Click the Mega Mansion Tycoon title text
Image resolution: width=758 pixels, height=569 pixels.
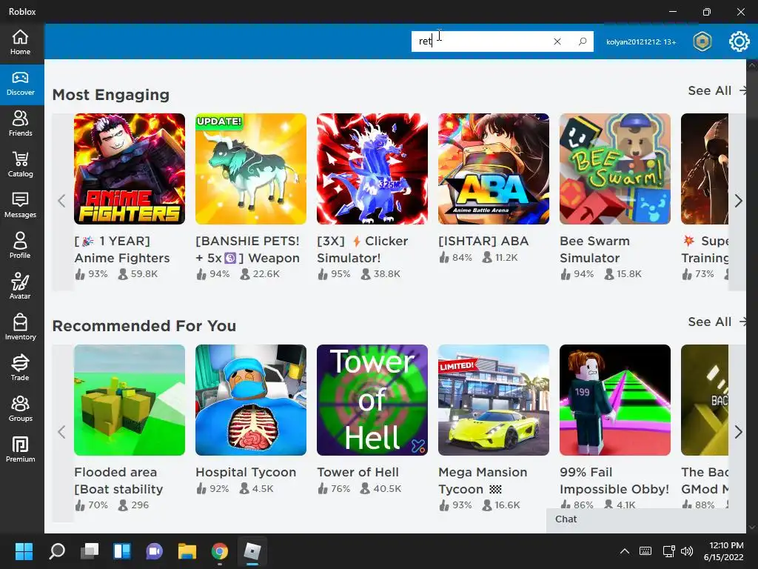[483, 480]
